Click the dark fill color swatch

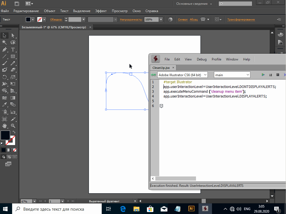5,135
